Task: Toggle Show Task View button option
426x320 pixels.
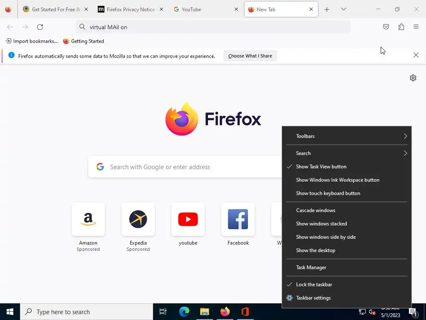Action: pyautogui.click(x=347, y=167)
